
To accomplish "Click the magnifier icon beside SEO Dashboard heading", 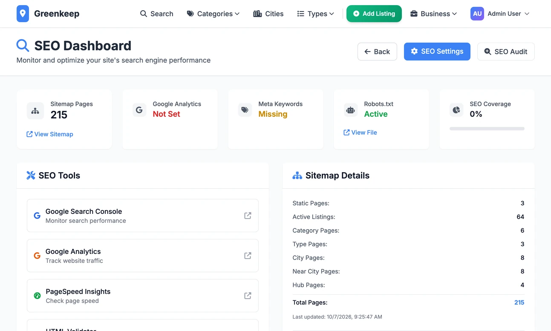I will click(x=23, y=46).
